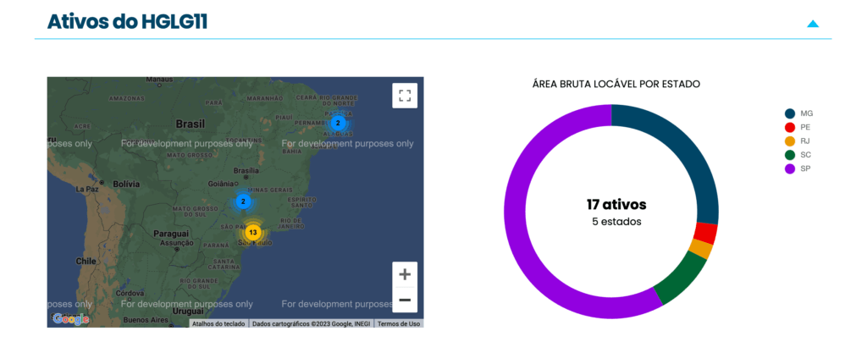Image resolution: width=867 pixels, height=353 pixels.
Task: Open the yellow cluster marker with 13 assets
Action: tap(252, 233)
